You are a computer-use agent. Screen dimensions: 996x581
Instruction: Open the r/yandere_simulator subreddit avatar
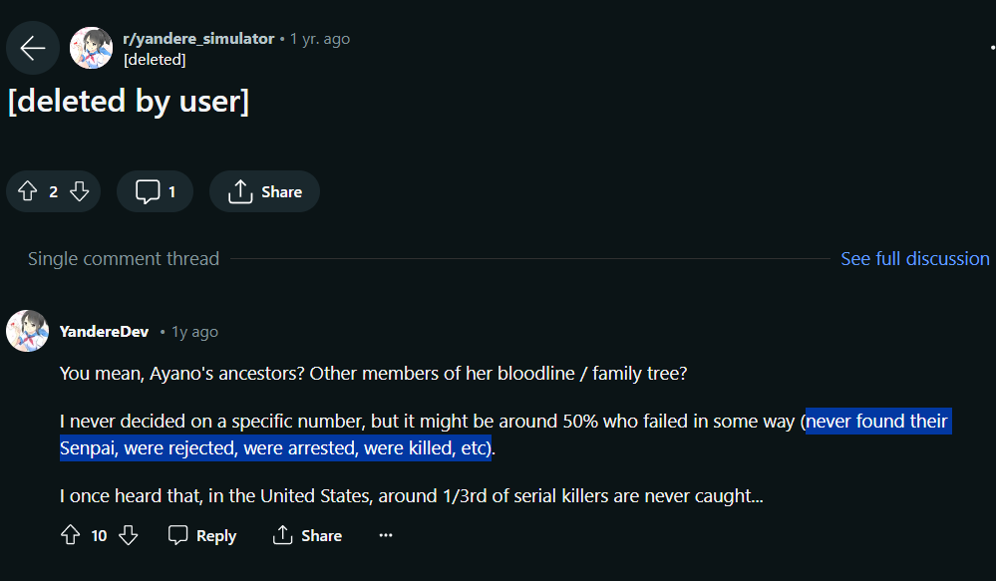pyautogui.click(x=91, y=48)
